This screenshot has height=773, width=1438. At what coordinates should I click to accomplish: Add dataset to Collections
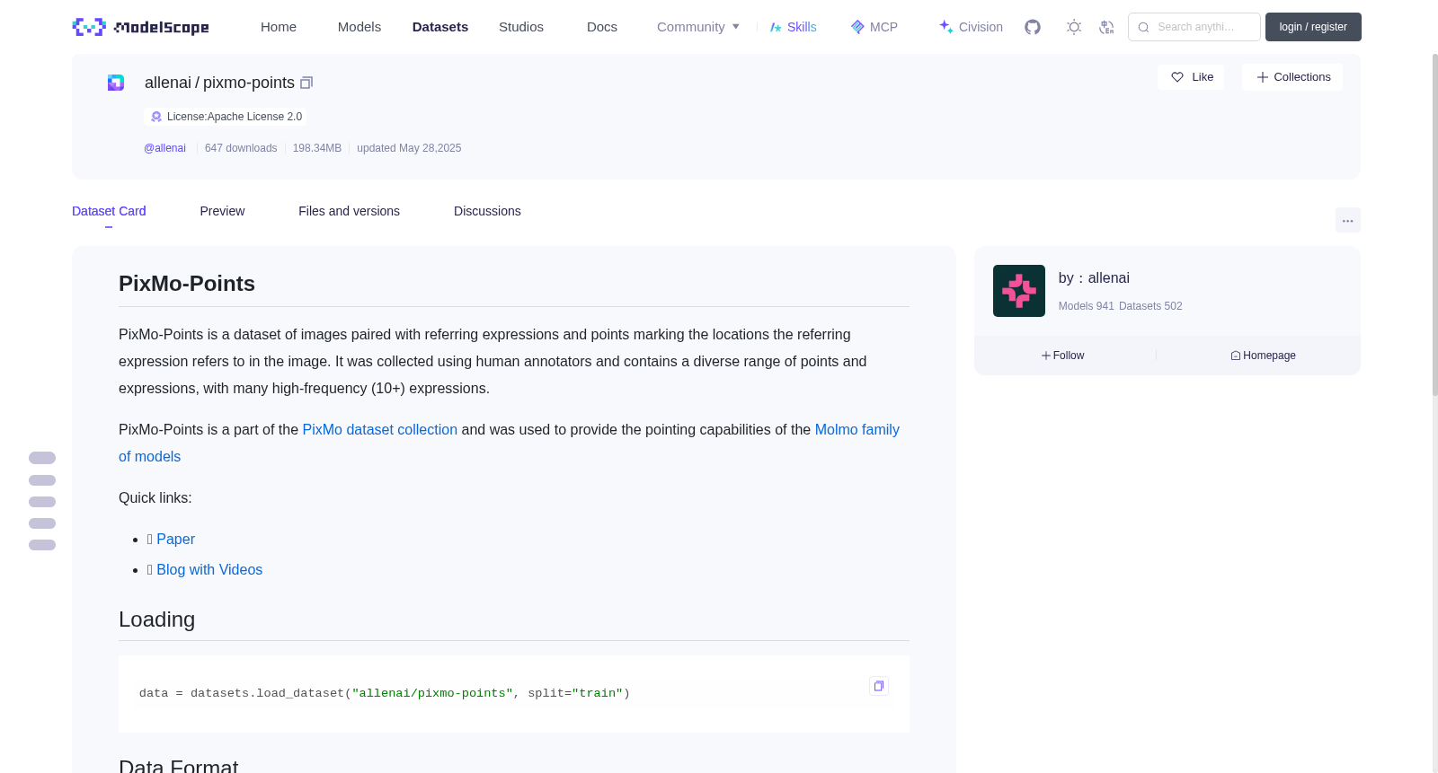(x=1292, y=77)
